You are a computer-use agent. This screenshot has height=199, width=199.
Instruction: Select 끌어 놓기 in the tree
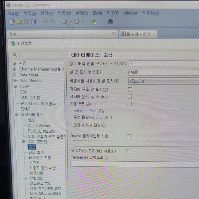point(36,152)
